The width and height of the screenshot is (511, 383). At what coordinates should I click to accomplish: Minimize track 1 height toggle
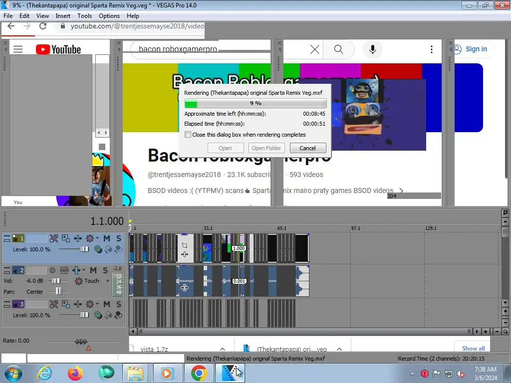point(7,239)
